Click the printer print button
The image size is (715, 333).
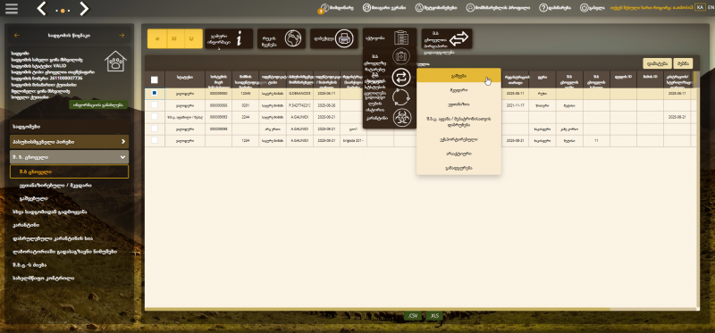coord(334,38)
